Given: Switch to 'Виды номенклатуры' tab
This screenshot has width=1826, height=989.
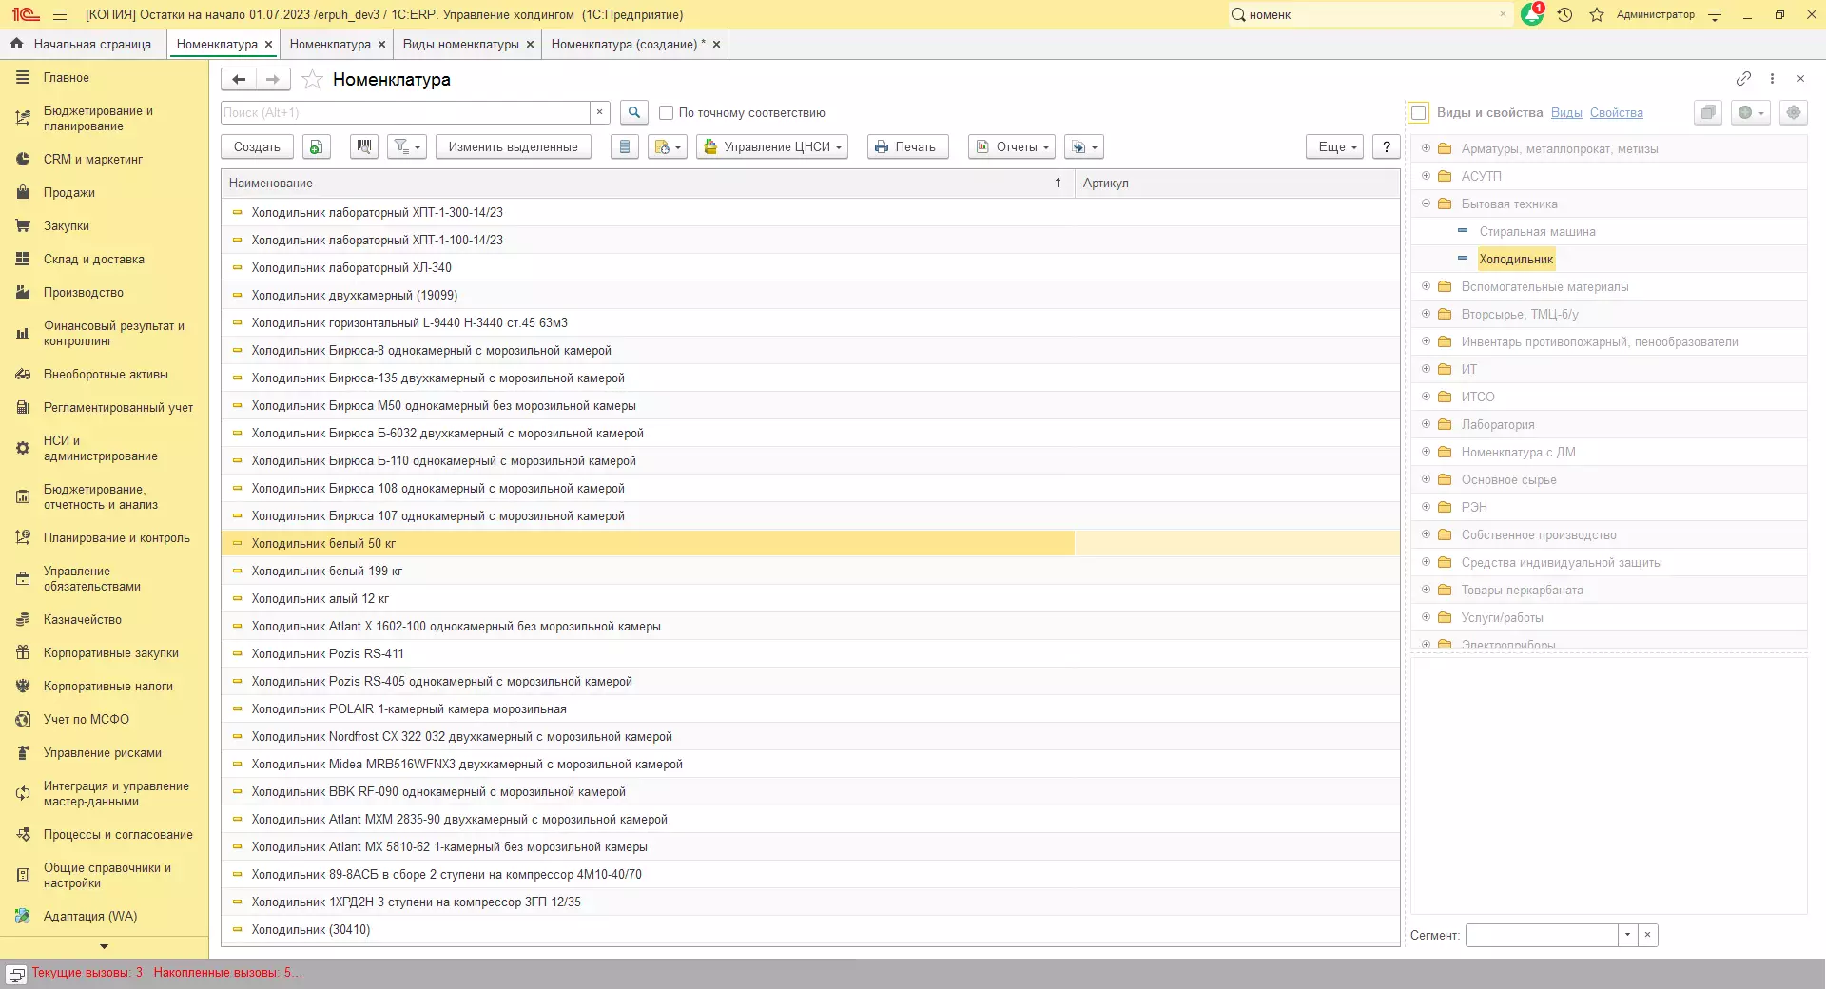Looking at the screenshot, I should 460,44.
